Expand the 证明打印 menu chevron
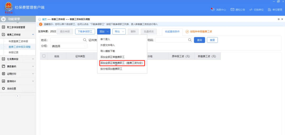 click(x=33, y=74)
